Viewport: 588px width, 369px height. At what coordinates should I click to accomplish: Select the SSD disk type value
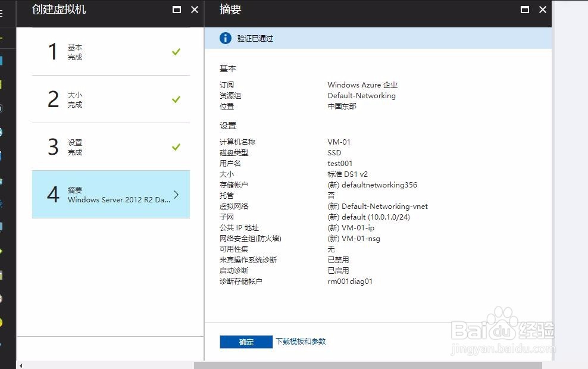(x=334, y=152)
